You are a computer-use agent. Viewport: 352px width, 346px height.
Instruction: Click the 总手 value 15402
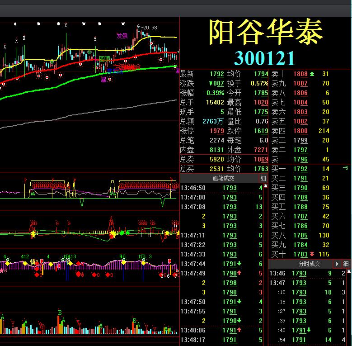[215, 102]
